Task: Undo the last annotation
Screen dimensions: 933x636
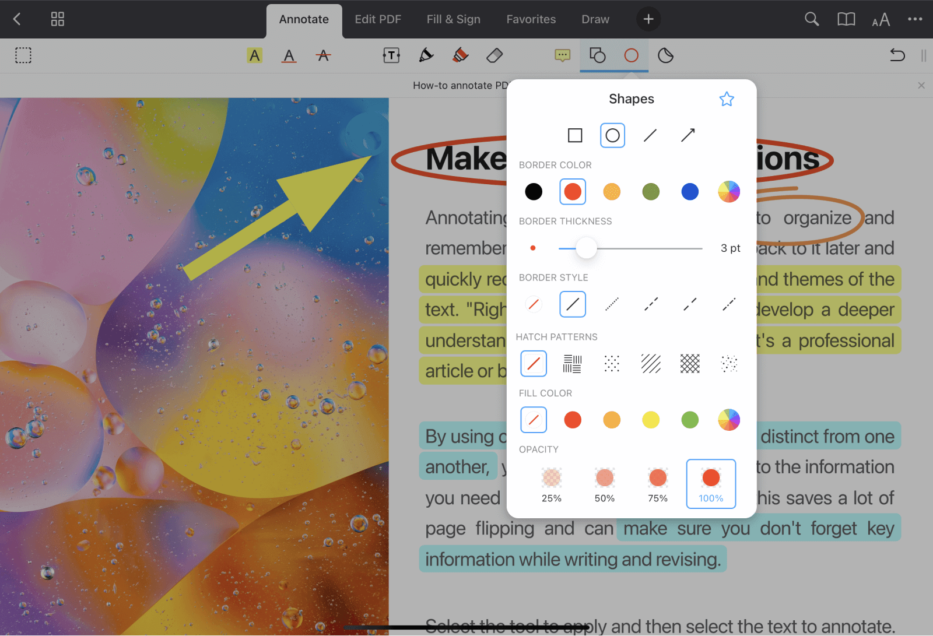Action: tap(897, 55)
